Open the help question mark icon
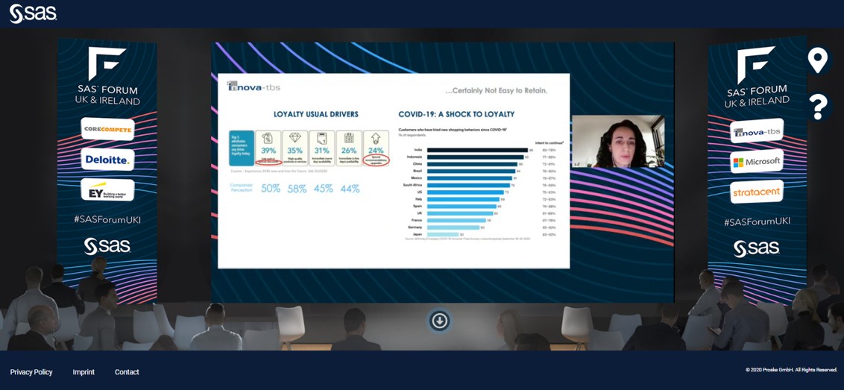 (818, 107)
